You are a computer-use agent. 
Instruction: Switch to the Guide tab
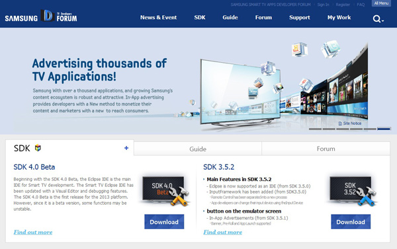coord(198,149)
